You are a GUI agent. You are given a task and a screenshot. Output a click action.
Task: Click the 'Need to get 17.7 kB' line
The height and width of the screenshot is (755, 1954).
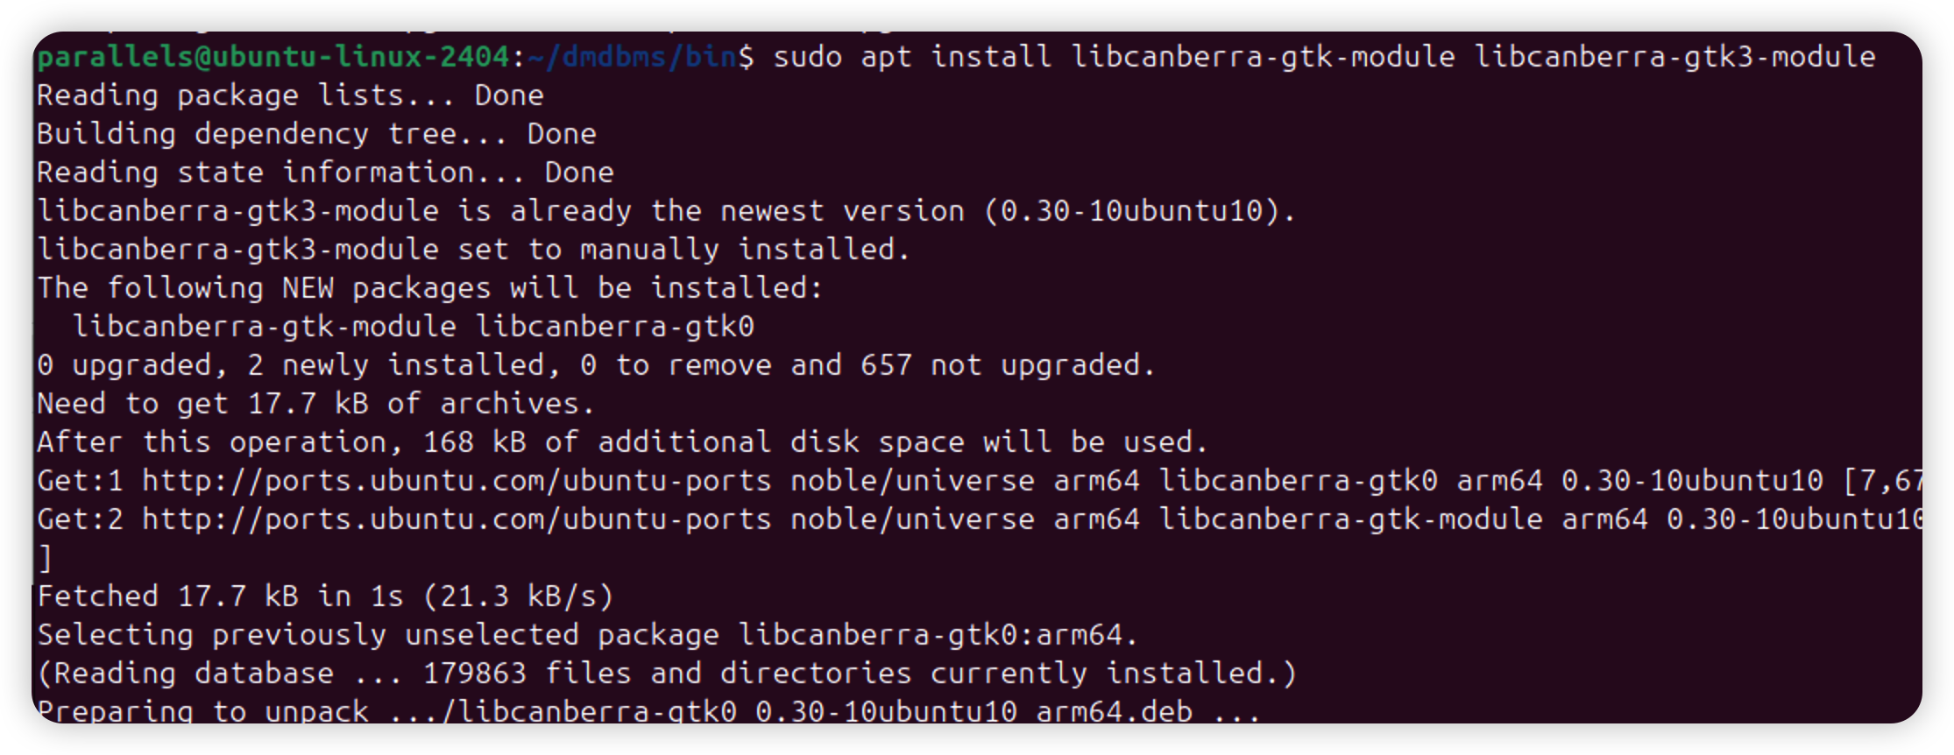click(315, 404)
